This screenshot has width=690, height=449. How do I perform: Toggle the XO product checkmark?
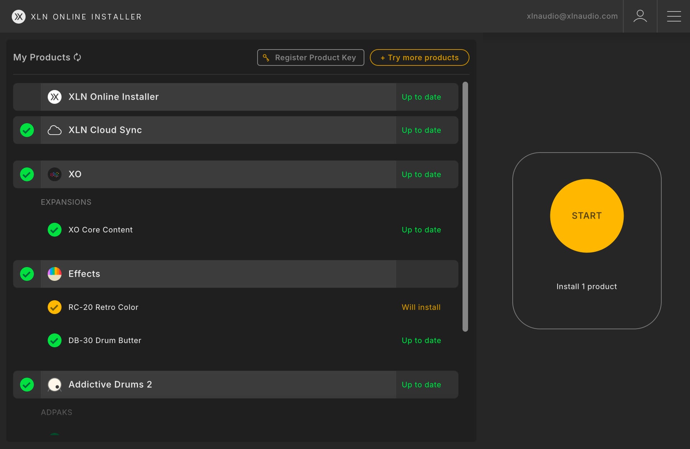point(27,174)
